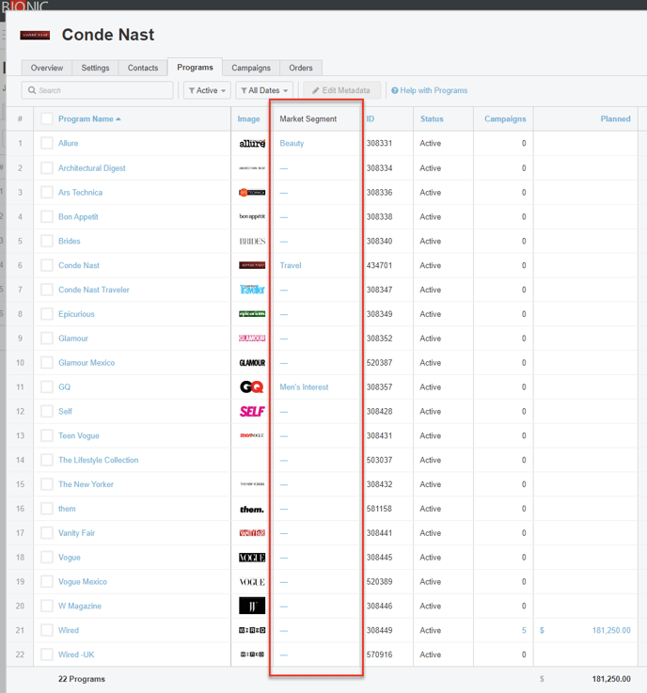Click the SELF magazine logo image

[x=252, y=412]
